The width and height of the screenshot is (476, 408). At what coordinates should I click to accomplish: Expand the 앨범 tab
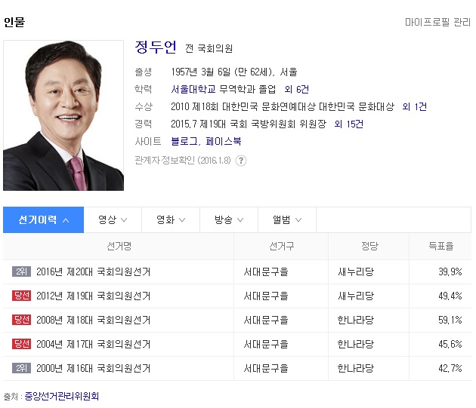click(287, 219)
